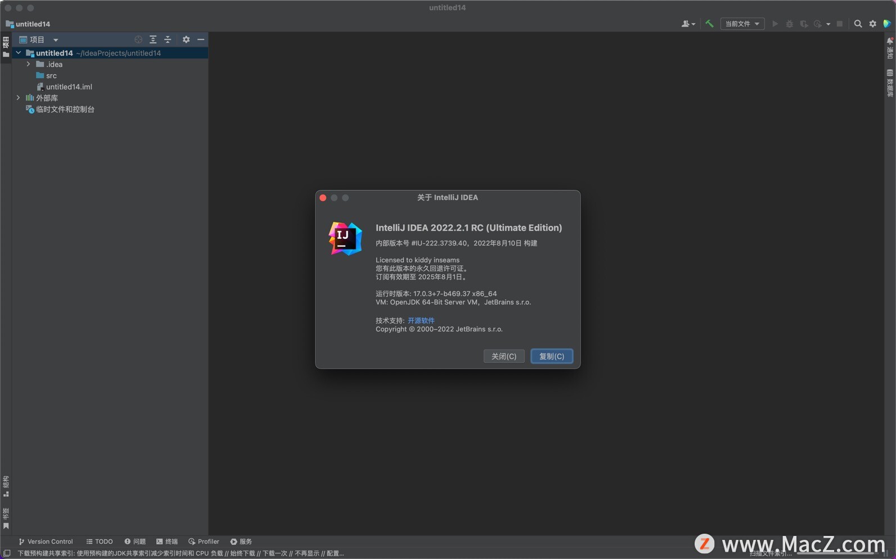This screenshot has height=559, width=896.
Task: Collapse the untitled14 root node chevron
Action: coord(19,53)
